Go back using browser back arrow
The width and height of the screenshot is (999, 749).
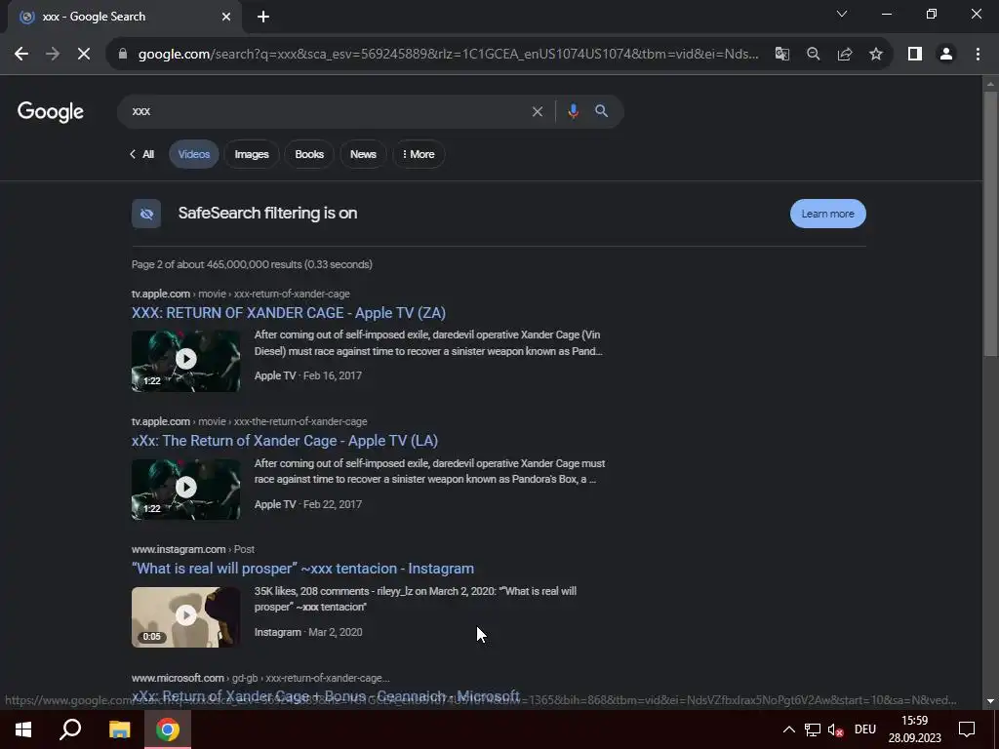click(21, 55)
